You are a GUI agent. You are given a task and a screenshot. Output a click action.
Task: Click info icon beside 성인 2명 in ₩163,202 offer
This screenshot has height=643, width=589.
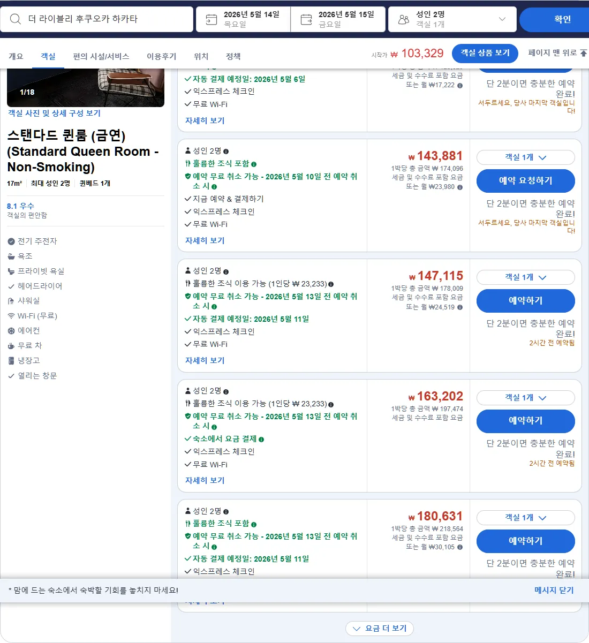click(x=226, y=391)
